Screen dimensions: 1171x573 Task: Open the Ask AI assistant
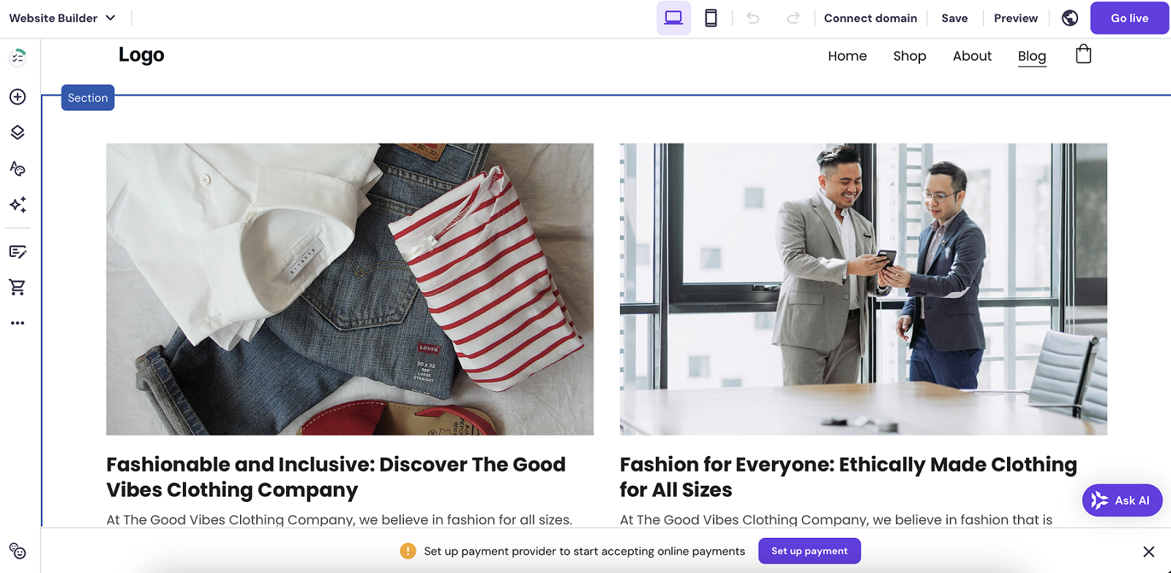pyautogui.click(x=1122, y=501)
